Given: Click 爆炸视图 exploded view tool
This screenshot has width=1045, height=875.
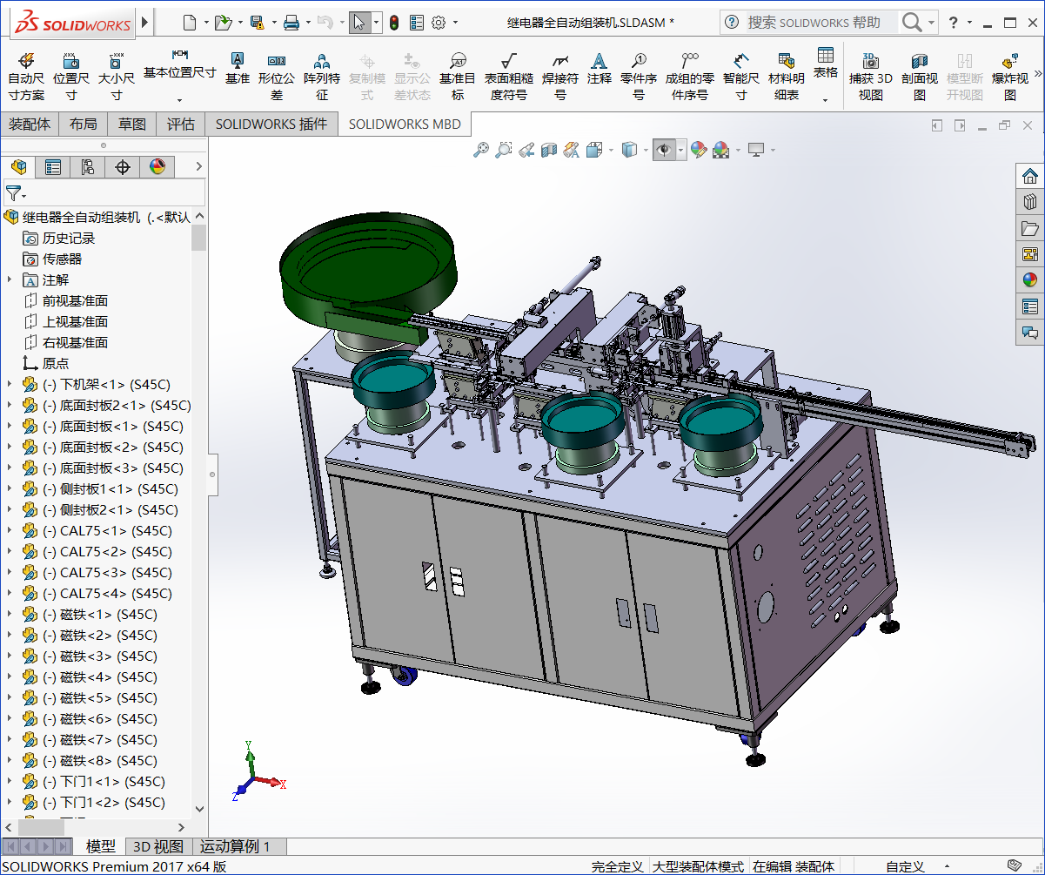Looking at the screenshot, I should coord(1010,77).
